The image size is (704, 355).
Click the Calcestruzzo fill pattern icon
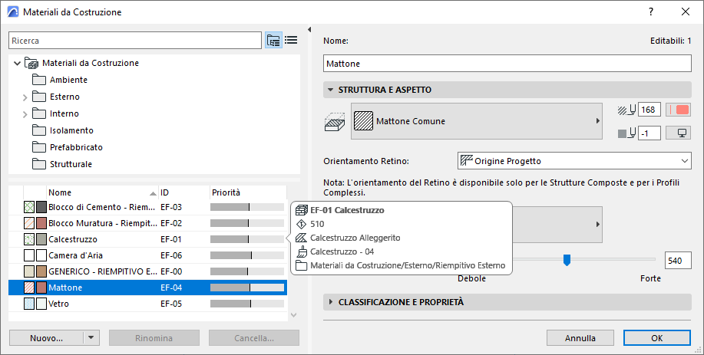pyautogui.click(x=29, y=239)
